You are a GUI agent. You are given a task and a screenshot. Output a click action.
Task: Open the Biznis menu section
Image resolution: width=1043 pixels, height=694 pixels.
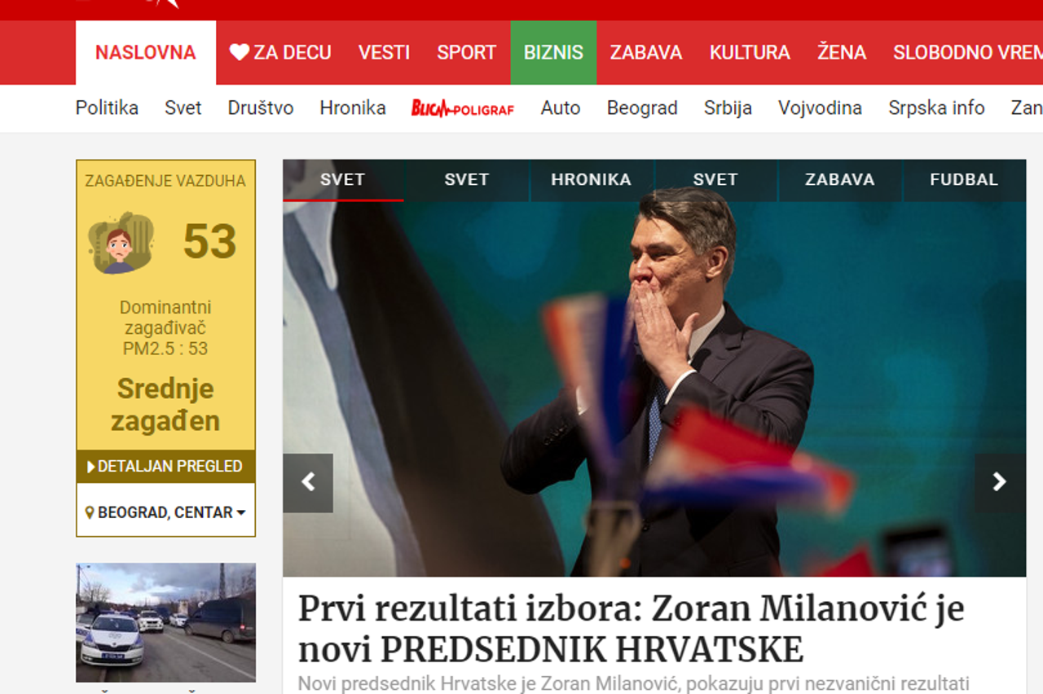tap(553, 53)
